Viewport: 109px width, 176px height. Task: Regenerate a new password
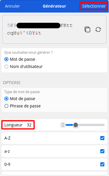click(98, 29)
